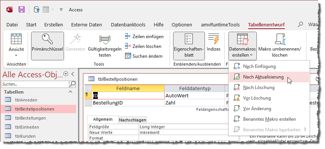Click Makro umbenennen/löschen
Image resolution: width=325 pixels, height=149 pixels.
pos(280,46)
